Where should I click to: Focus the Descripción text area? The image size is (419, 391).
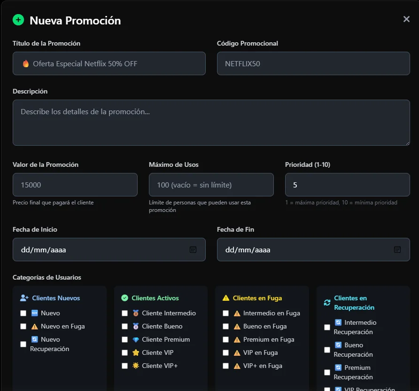pos(211,123)
